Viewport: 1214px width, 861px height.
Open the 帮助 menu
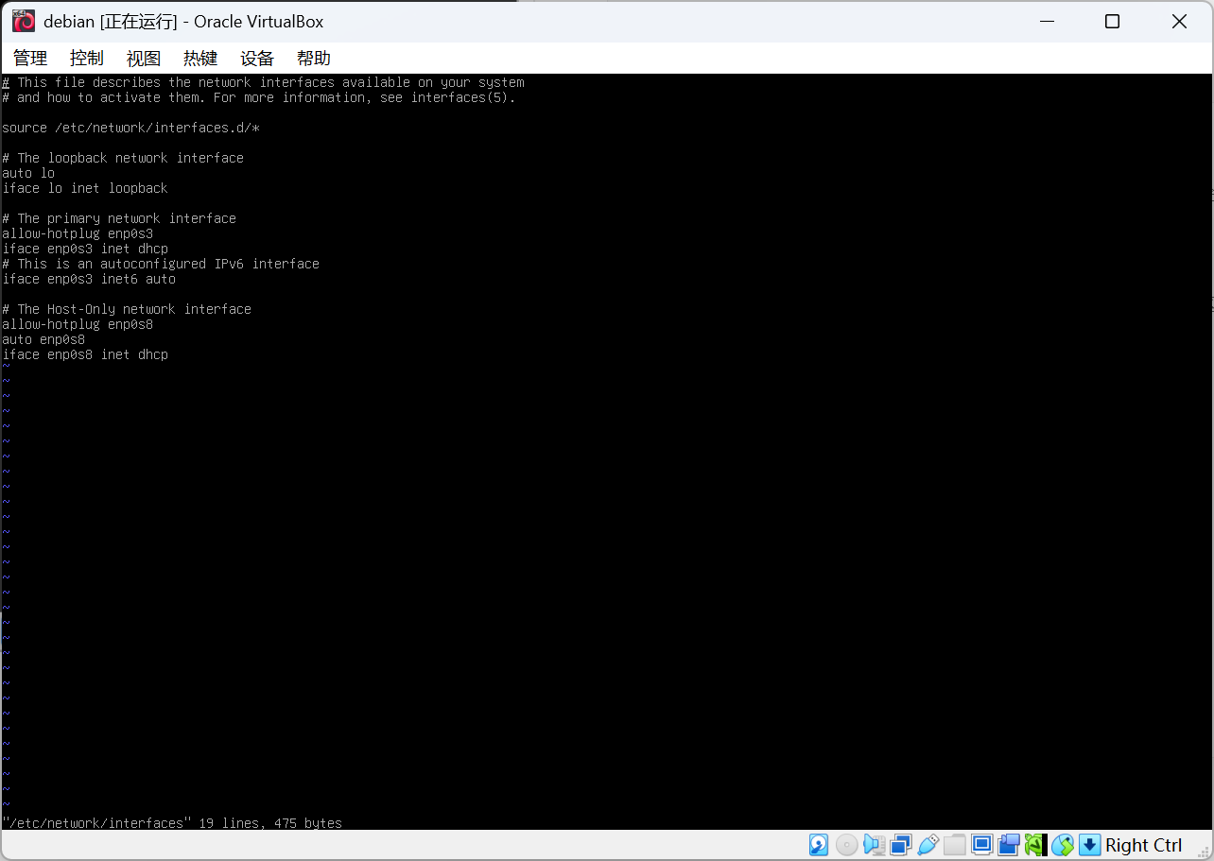tap(314, 58)
